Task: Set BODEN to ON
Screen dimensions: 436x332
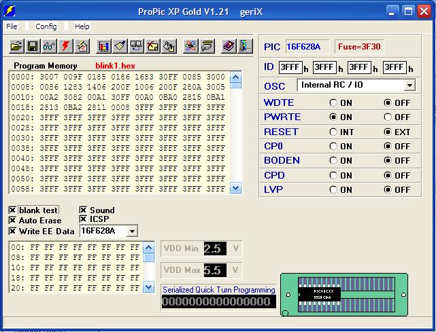Action: pyautogui.click(x=333, y=160)
